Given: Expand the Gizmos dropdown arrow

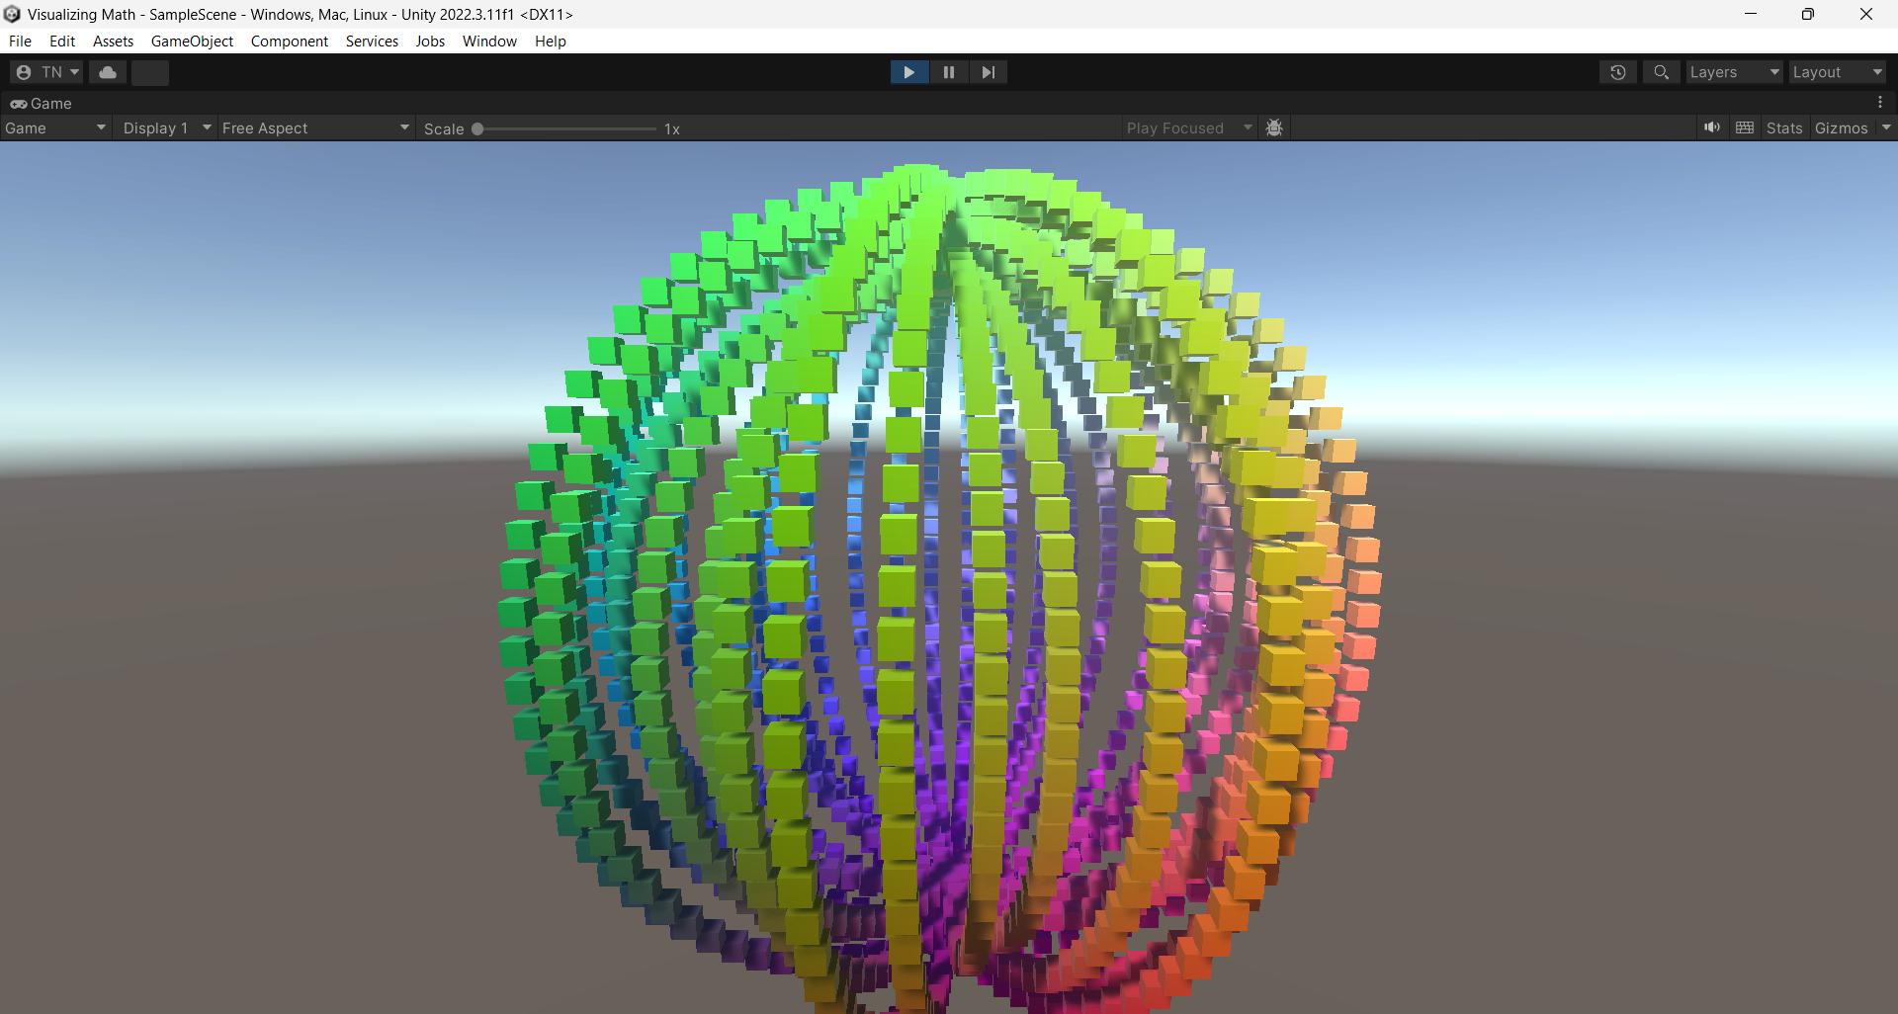Looking at the screenshot, I should (x=1886, y=127).
